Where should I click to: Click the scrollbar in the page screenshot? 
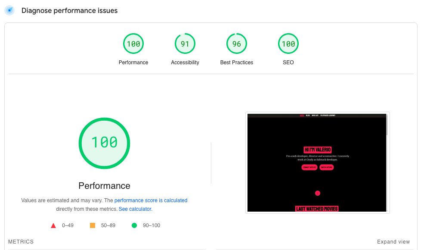tap(387, 126)
